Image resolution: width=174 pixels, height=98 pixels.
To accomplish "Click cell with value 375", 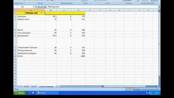I will coord(79,16).
